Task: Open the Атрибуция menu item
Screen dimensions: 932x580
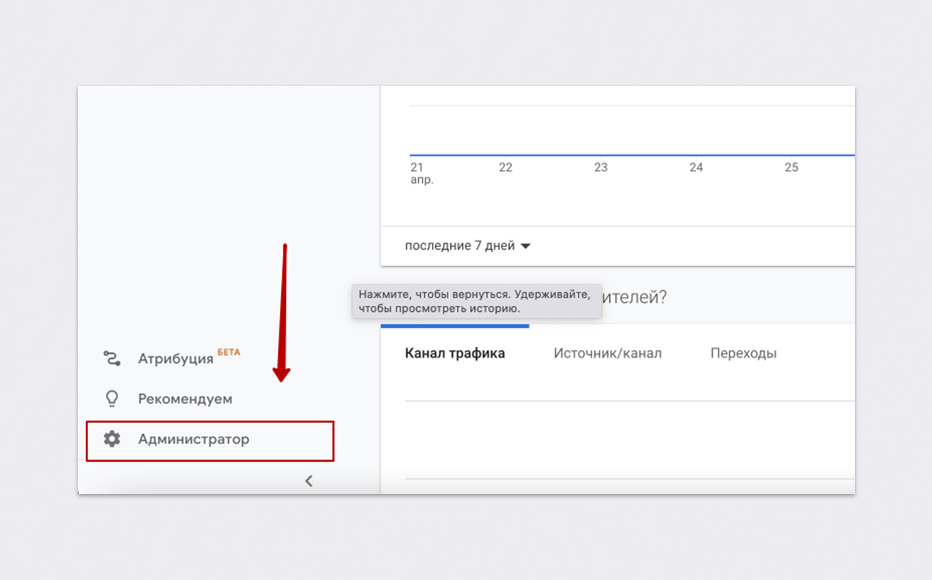Action: pos(176,358)
